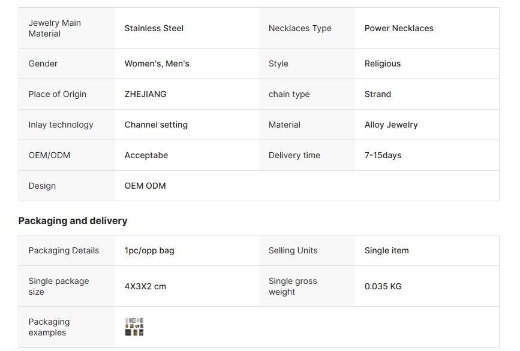Click the 'Alloy Jewelry' material value

(391, 125)
